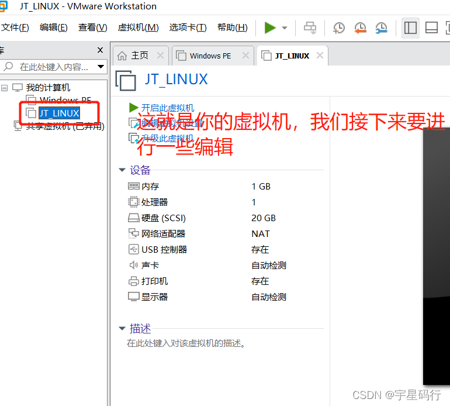This screenshot has width=450, height=406.
Task: Select Windows PE in the library tree
Action: click(65, 100)
